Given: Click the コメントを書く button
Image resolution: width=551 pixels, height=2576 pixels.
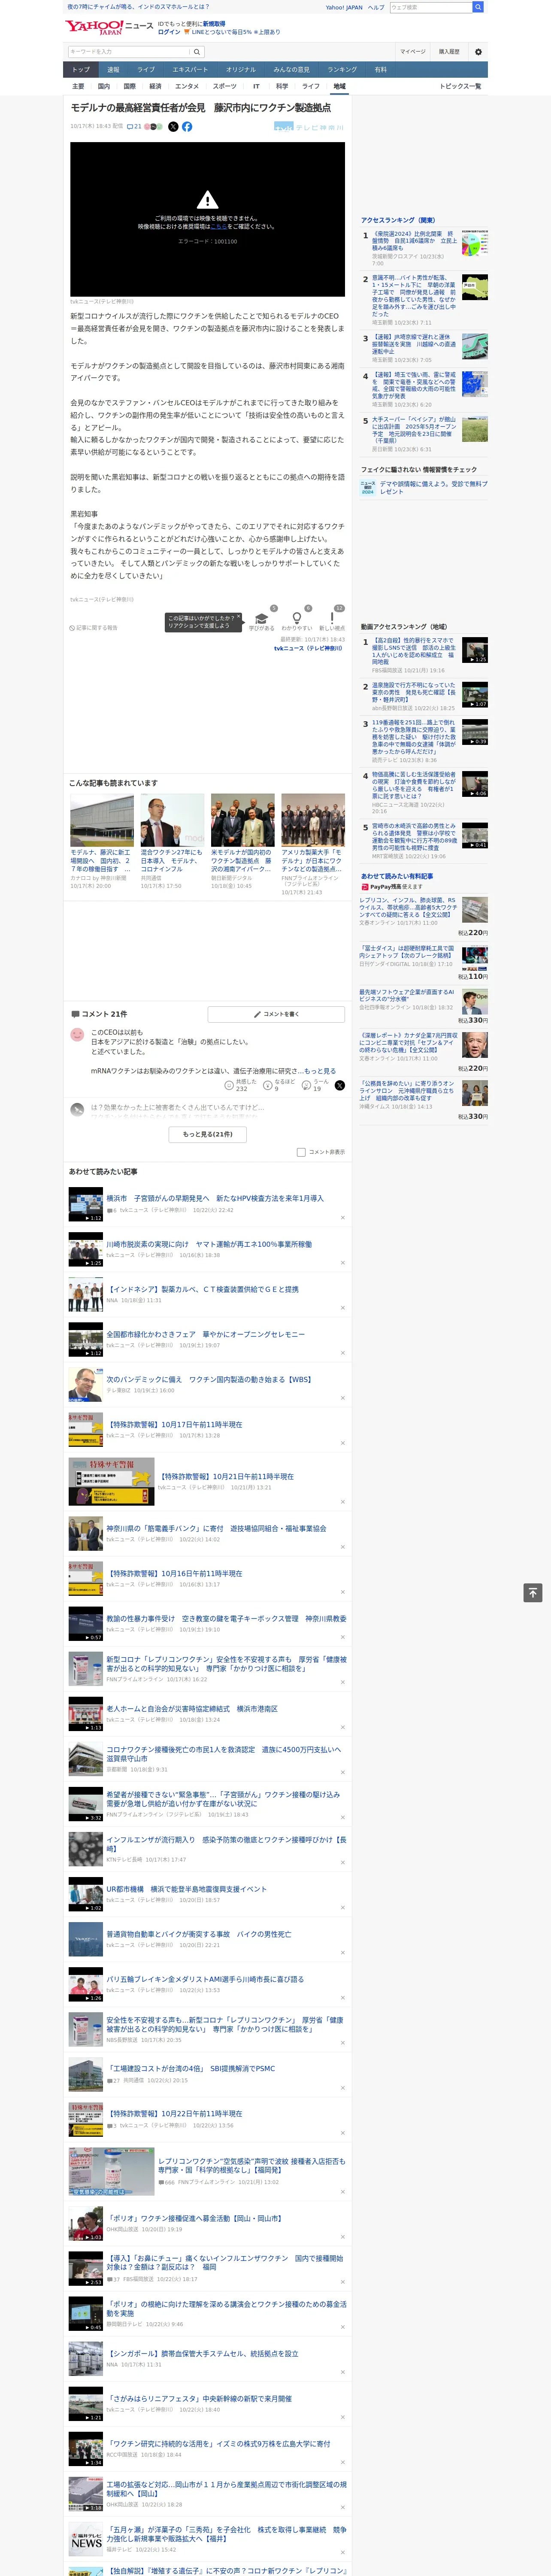Looking at the screenshot, I should pos(276,1014).
